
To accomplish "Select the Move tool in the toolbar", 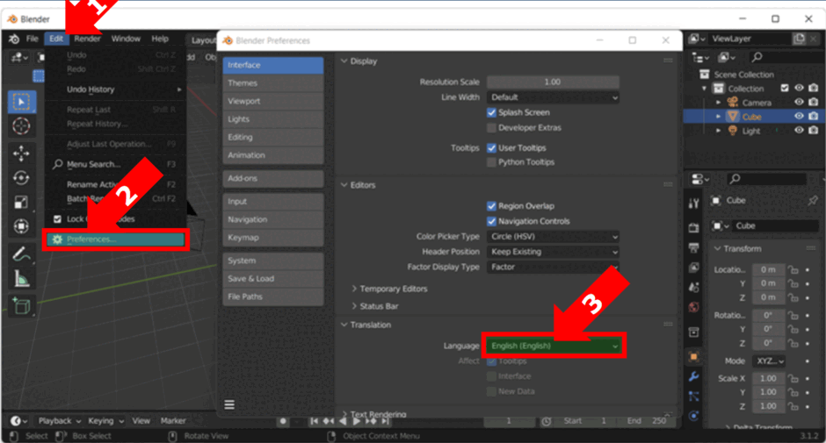I will [x=21, y=154].
